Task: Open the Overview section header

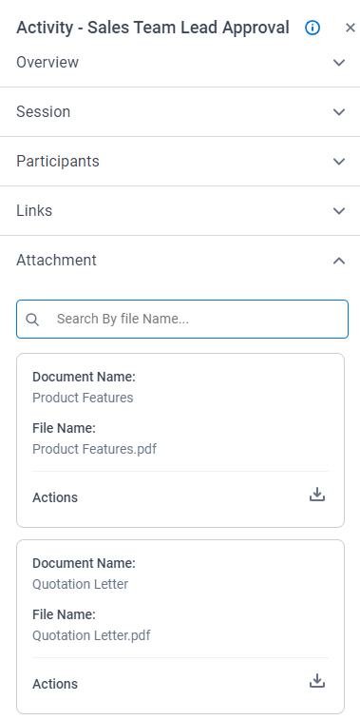Action: pos(180,63)
